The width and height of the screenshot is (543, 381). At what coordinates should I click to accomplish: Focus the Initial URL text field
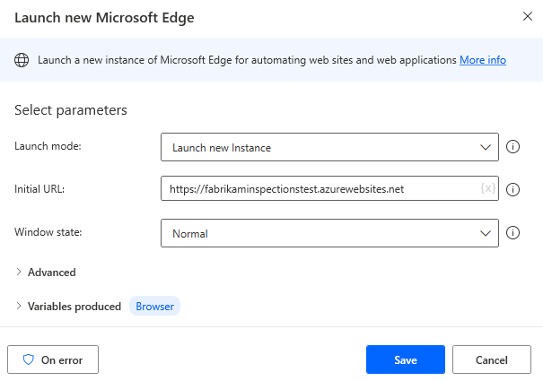tap(319, 190)
